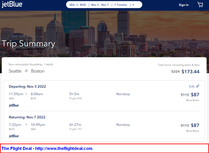The image size is (209, 153).
Task: Click the Flight 197 text
Action: [75, 129]
